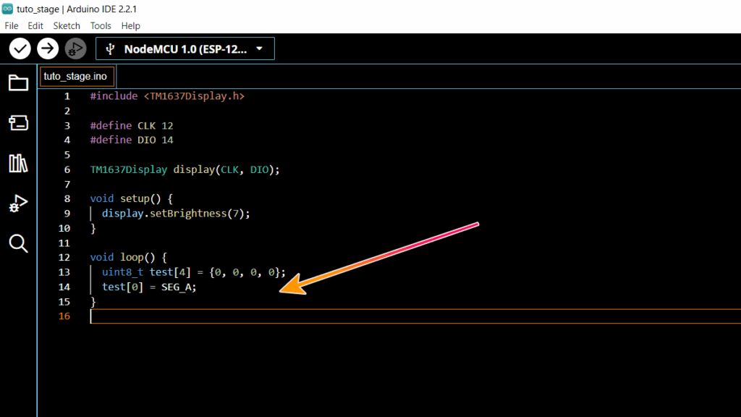Open the Help menu
The height and width of the screenshot is (417, 741).
pos(130,26)
